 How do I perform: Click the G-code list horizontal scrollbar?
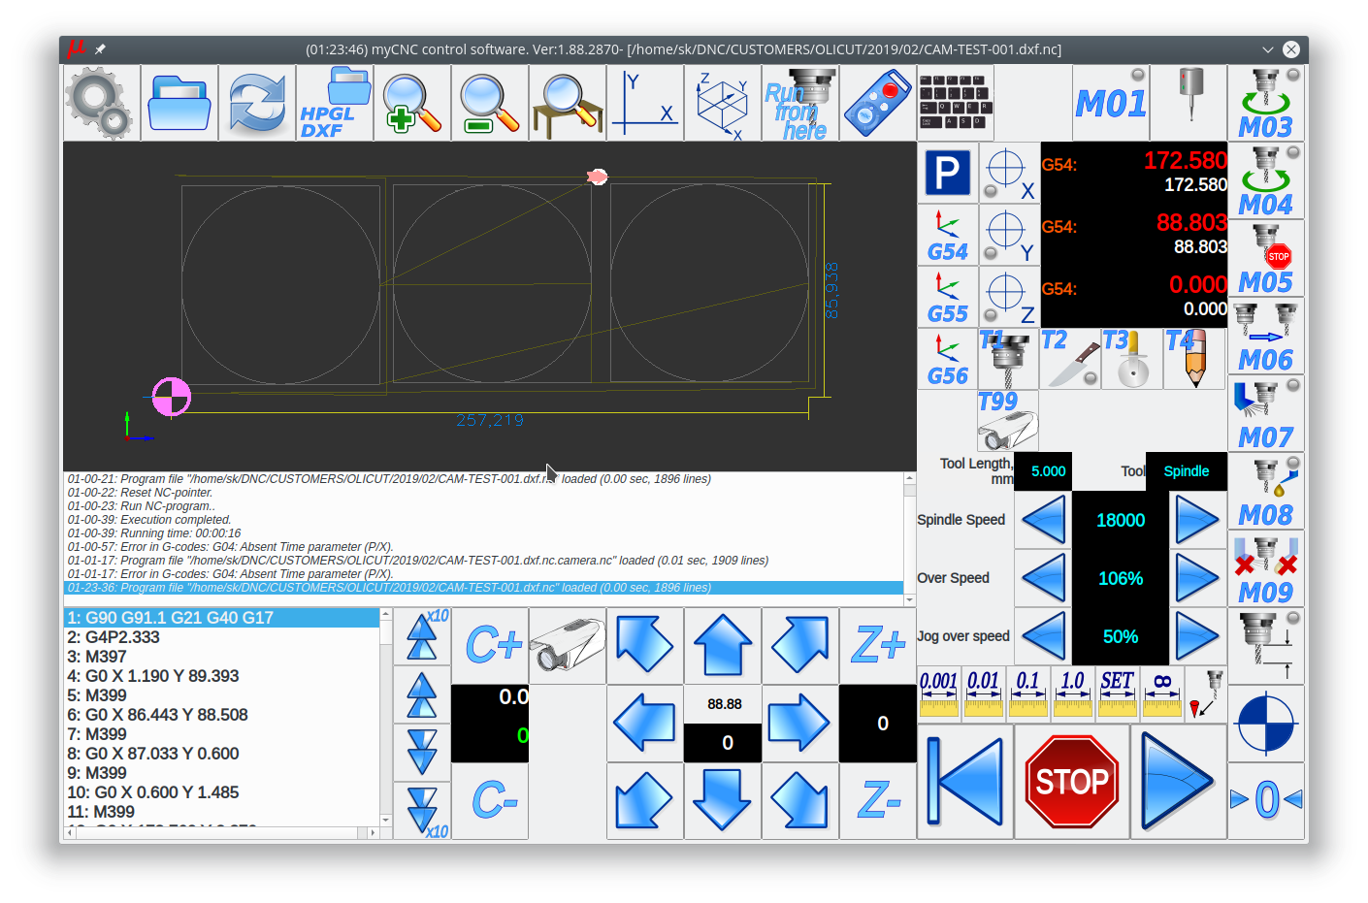pos(221,832)
